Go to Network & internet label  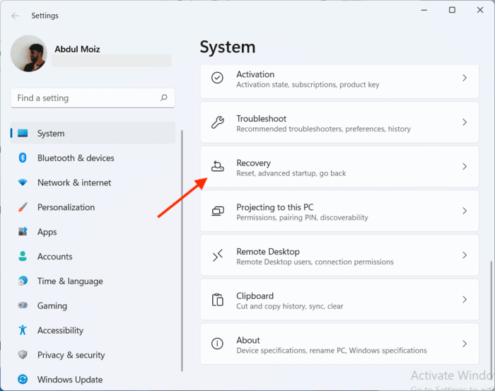[x=74, y=182]
